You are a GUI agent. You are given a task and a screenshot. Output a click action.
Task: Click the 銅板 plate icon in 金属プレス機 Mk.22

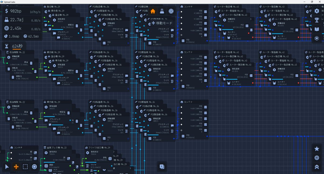(x=46, y=165)
